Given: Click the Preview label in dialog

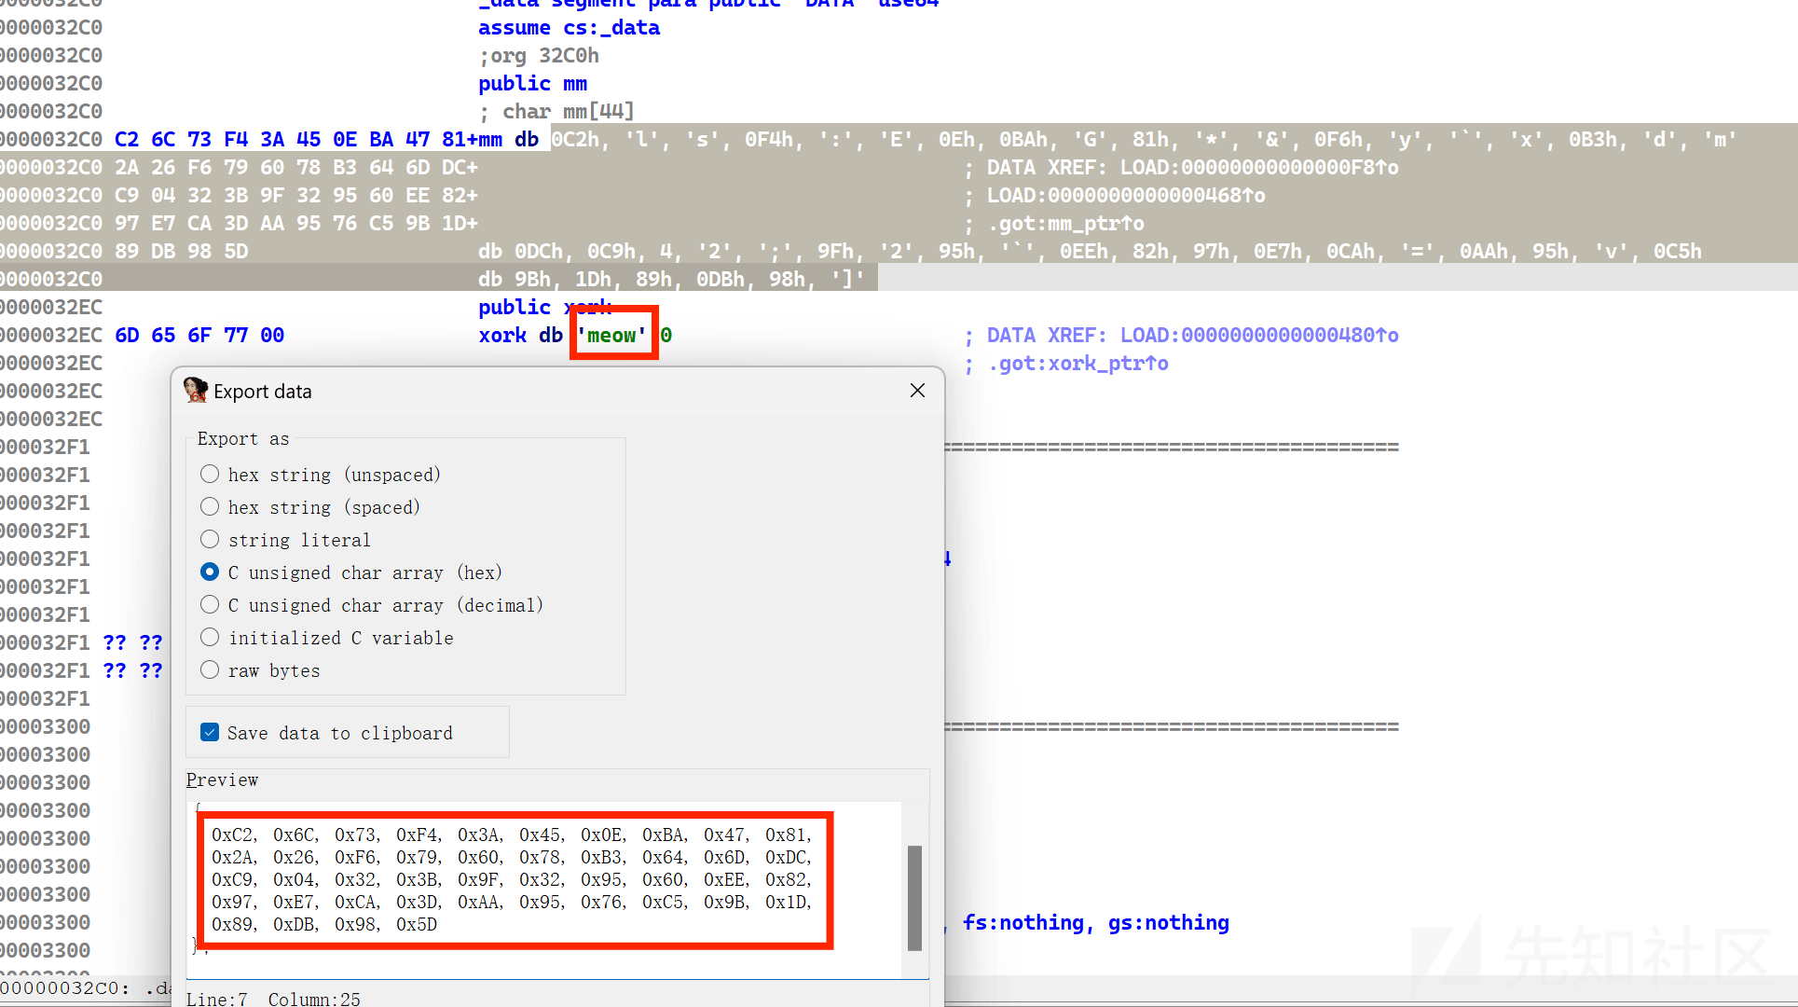Looking at the screenshot, I should tap(222, 779).
